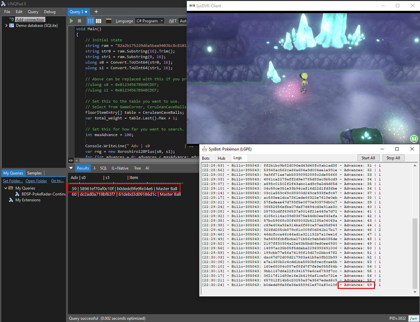Viewport: 420px width, 322px height.
Task: Select the Query 3 tab
Action: pyautogui.click(x=78, y=11)
